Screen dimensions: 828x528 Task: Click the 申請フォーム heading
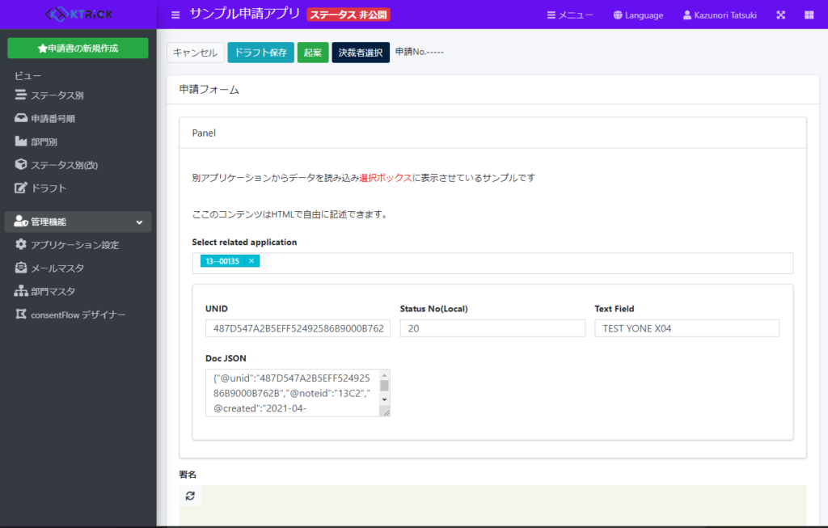209,90
